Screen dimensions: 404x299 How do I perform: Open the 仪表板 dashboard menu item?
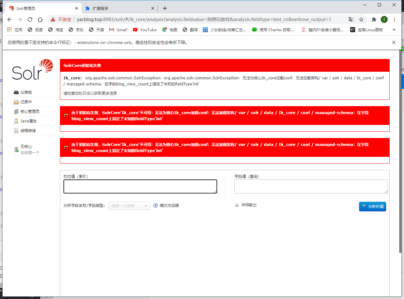tap(26, 92)
